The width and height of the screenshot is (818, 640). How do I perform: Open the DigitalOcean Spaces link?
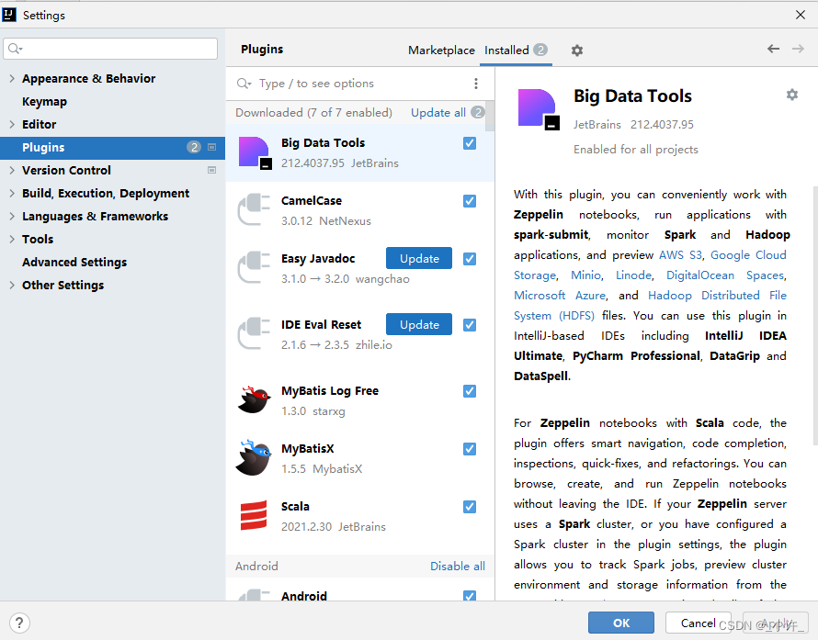(726, 275)
